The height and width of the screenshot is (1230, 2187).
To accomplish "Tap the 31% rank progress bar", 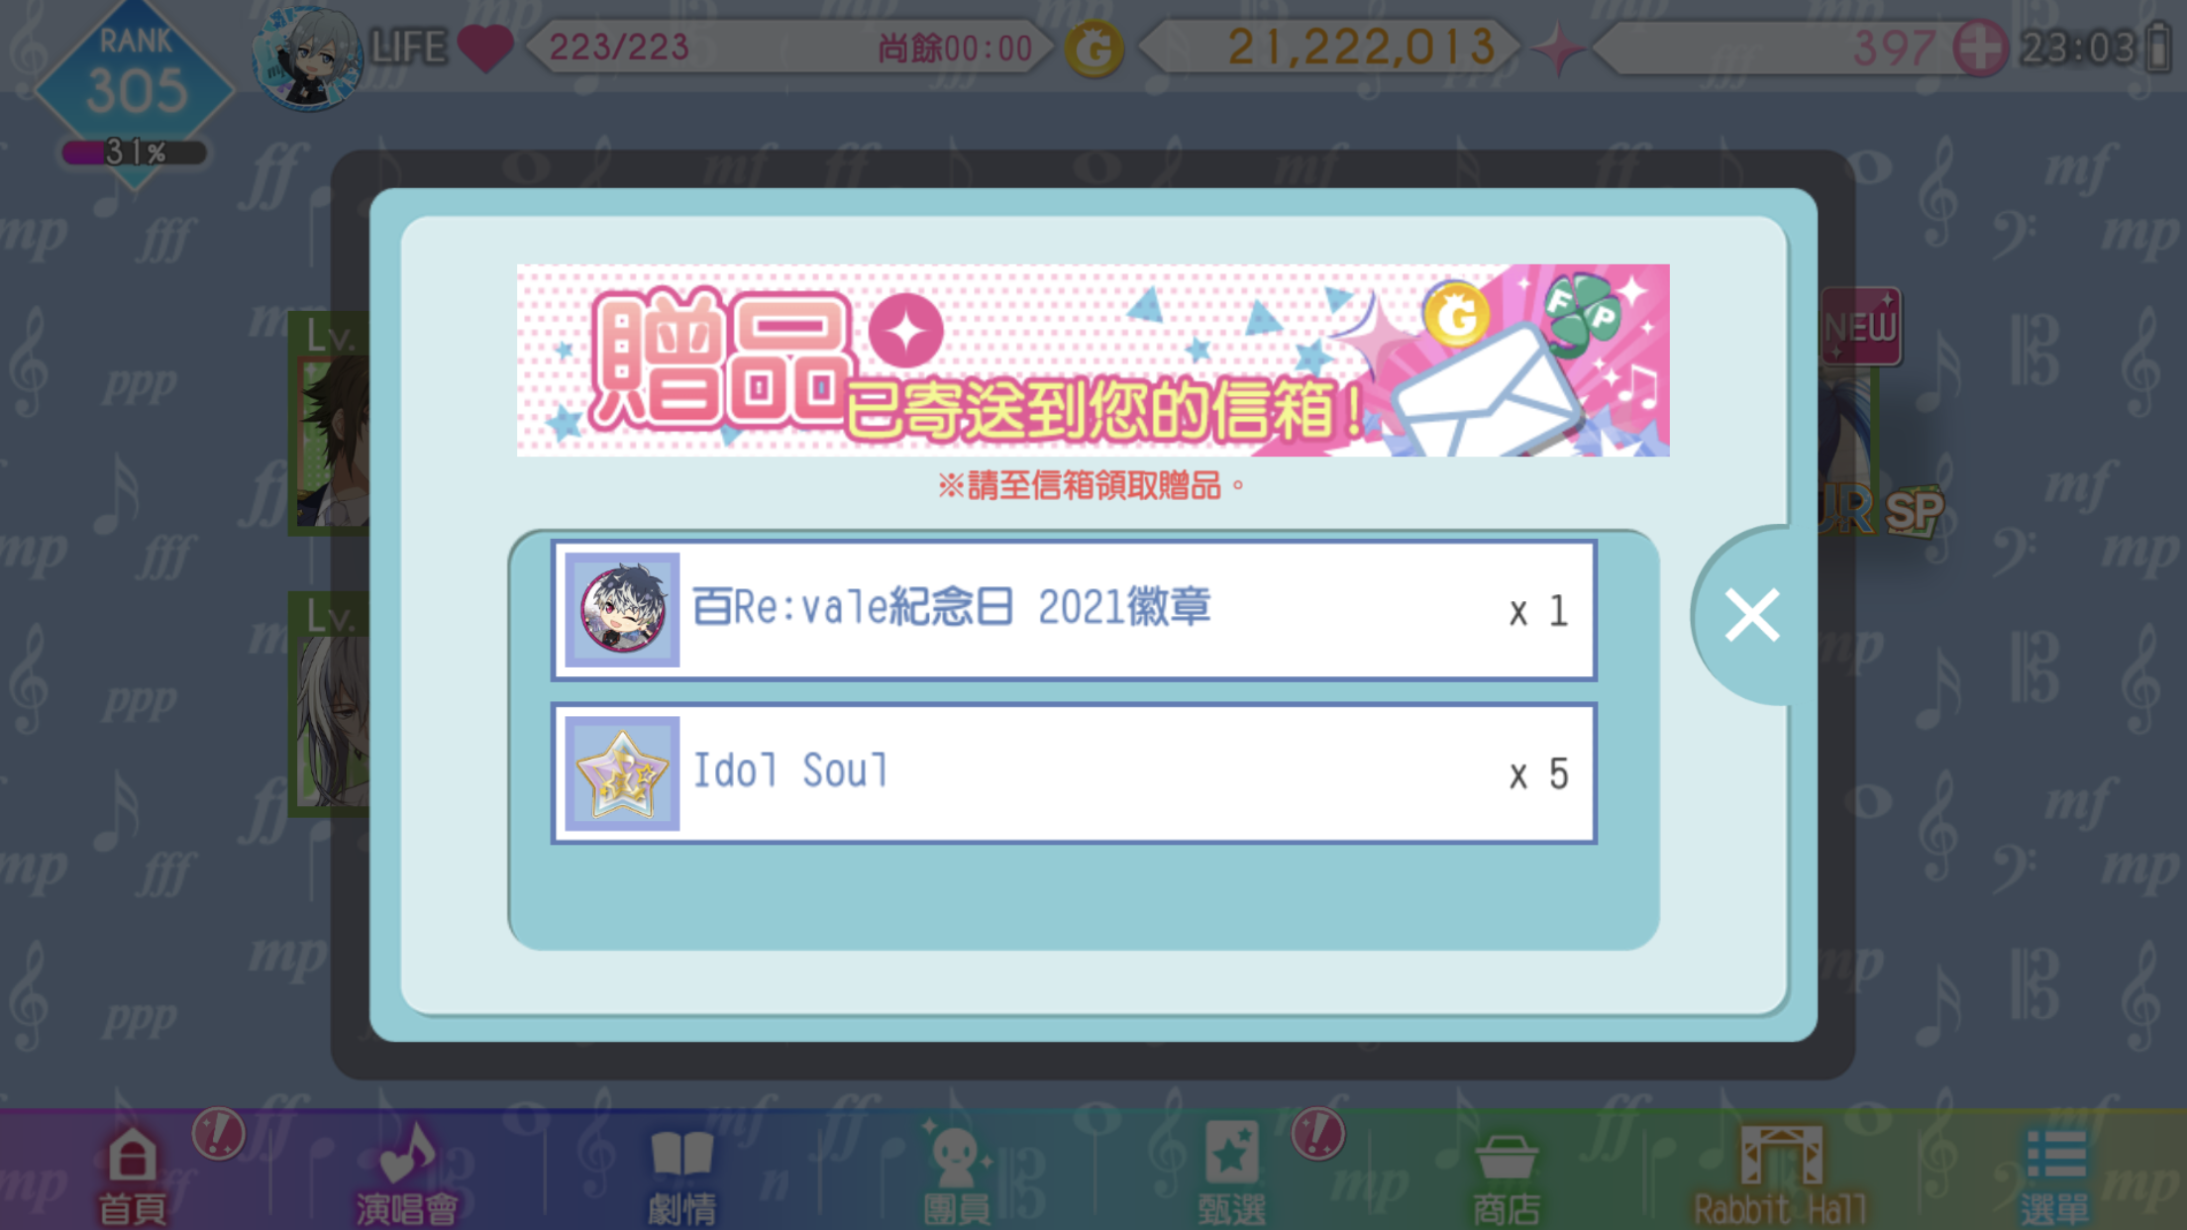I will [135, 153].
